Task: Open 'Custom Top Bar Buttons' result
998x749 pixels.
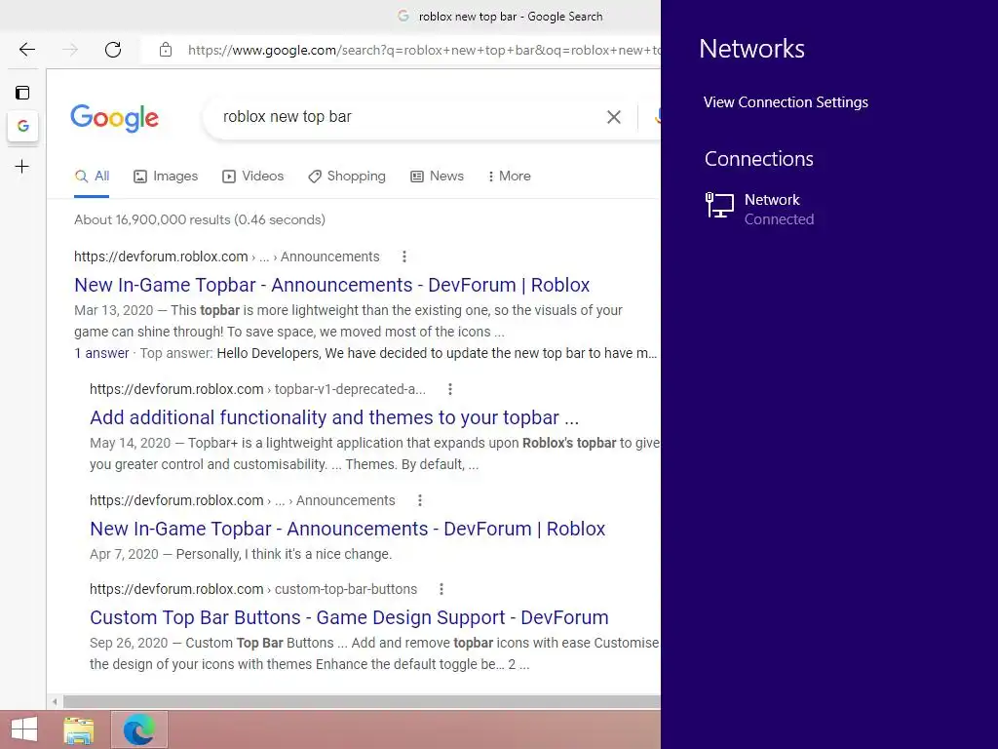Action: point(349,617)
